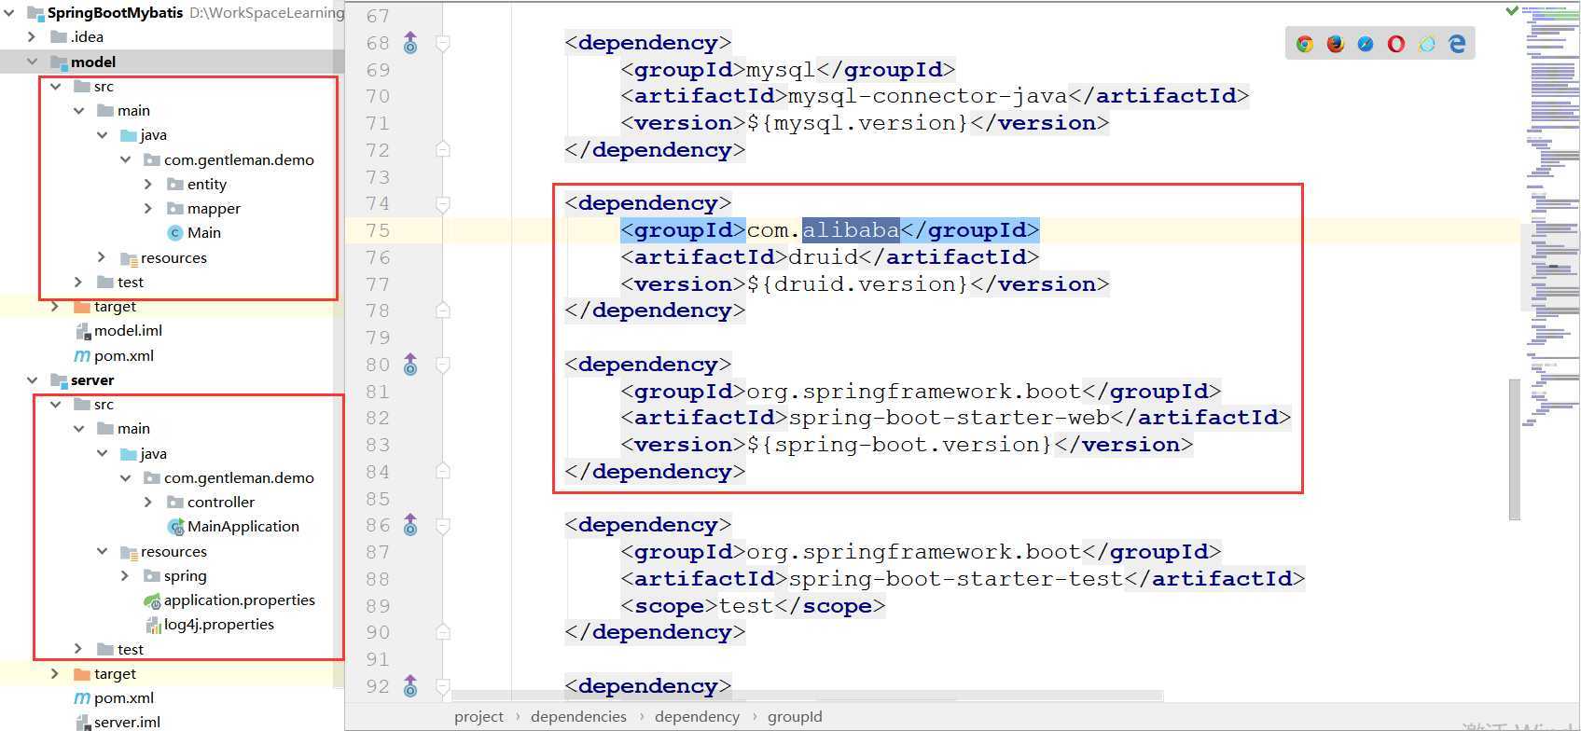
Task: Click 'druid' artifactId on line 76
Action: tap(824, 257)
